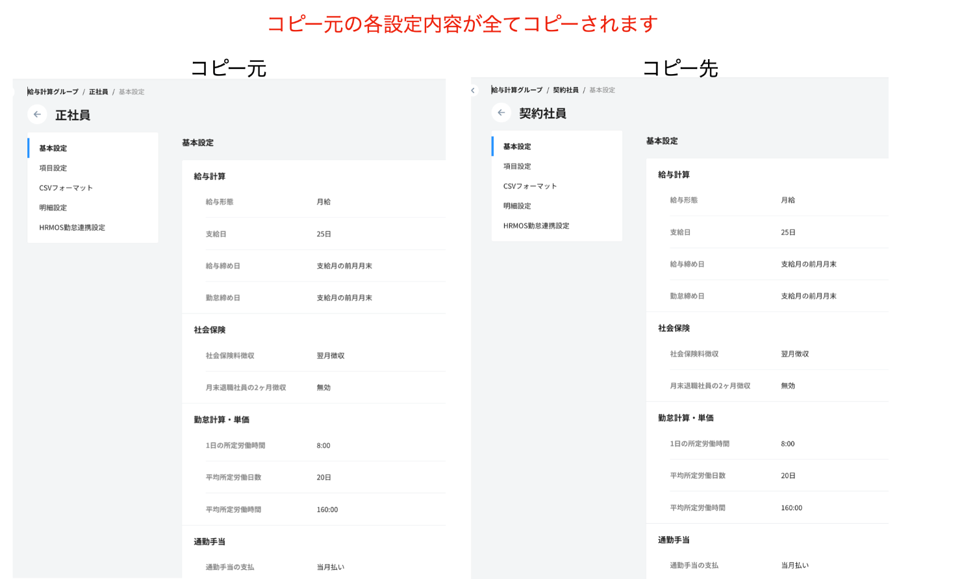Select 基本設定 in the 契約社員 sidebar
962x579 pixels.
(517, 147)
